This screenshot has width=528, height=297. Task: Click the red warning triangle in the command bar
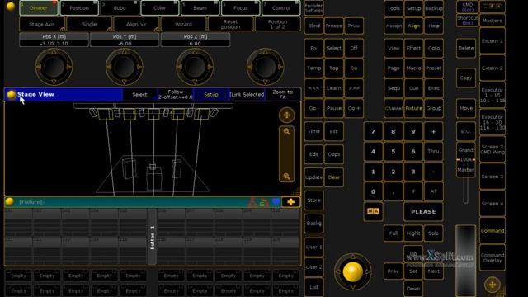pyautogui.click(x=252, y=202)
